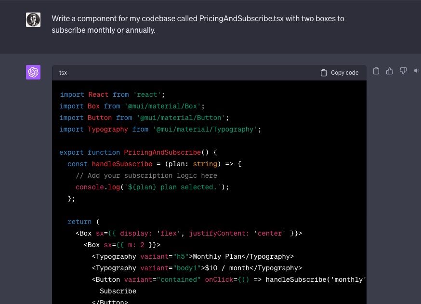This screenshot has width=421, height=304.
Task: Click the '$10 / month' text in code
Action: point(227,268)
